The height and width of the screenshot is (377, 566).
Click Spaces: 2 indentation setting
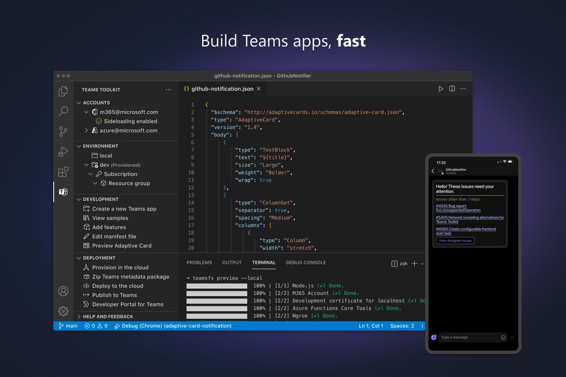pos(402,326)
